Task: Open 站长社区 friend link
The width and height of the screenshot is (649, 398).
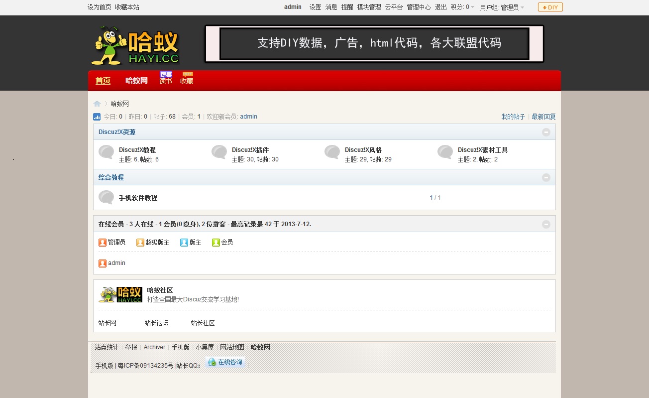Action: (203, 323)
